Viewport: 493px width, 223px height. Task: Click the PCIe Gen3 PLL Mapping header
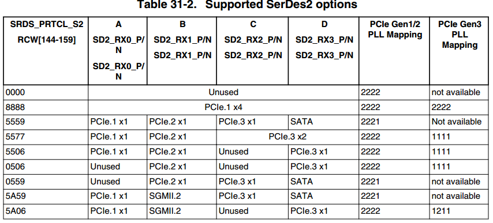click(x=460, y=35)
